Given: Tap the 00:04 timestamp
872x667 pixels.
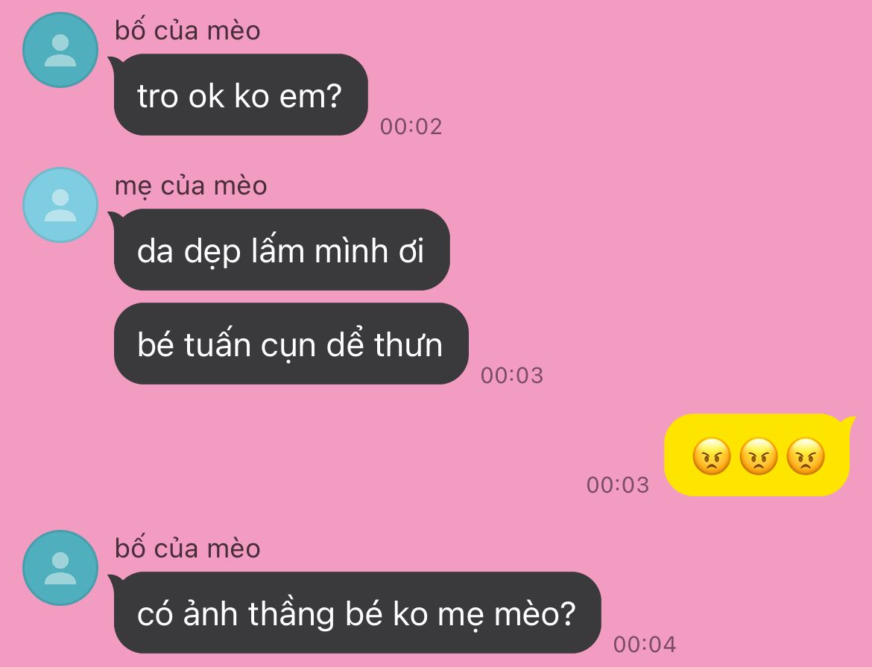Looking at the screenshot, I should [x=645, y=645].
